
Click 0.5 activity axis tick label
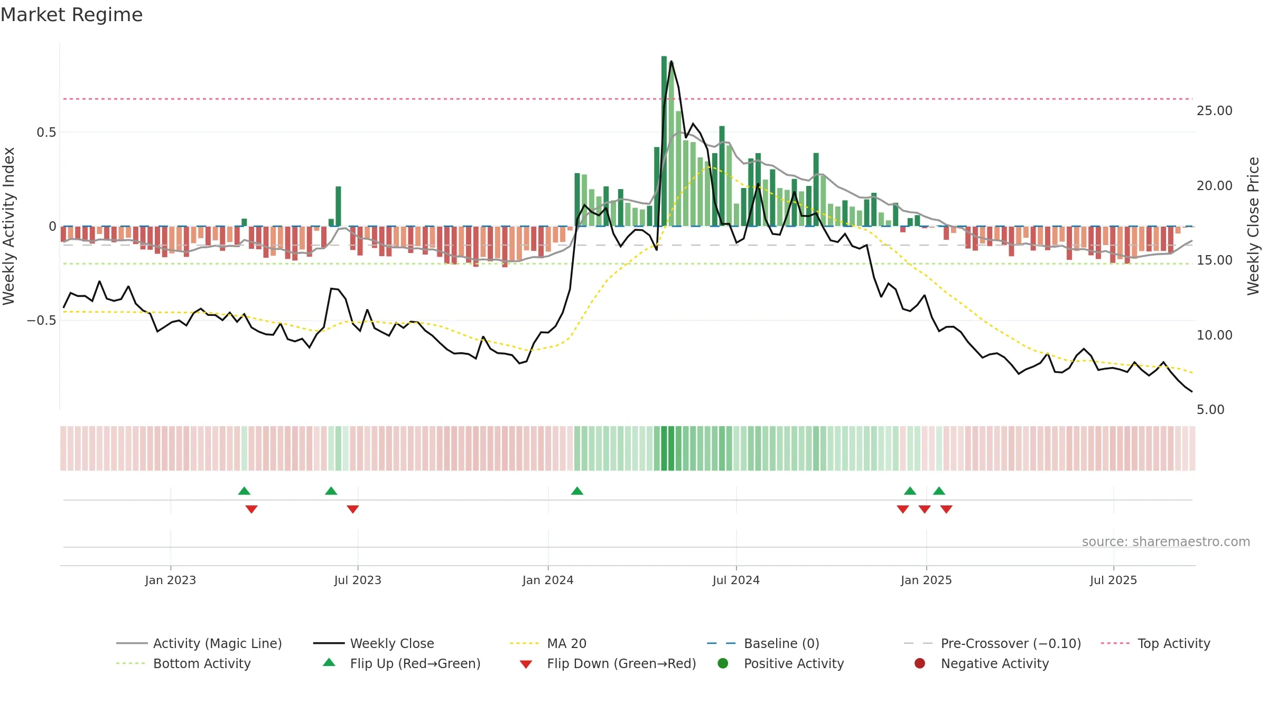tap(46, 133)
